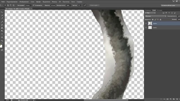Click the Subtract from selection icon

11,5
